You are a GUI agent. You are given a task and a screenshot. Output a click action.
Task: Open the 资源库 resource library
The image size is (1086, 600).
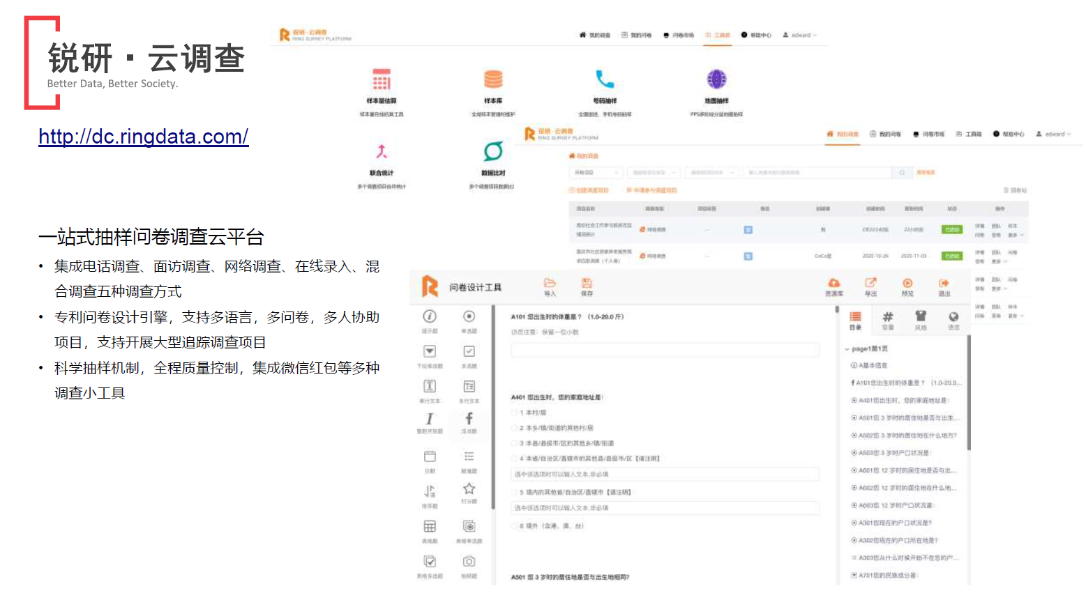pyautogui.click(x=834, y=287)
